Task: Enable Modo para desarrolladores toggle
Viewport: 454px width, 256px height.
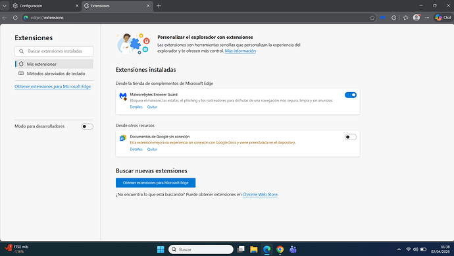Action: (x=87, y=126)
